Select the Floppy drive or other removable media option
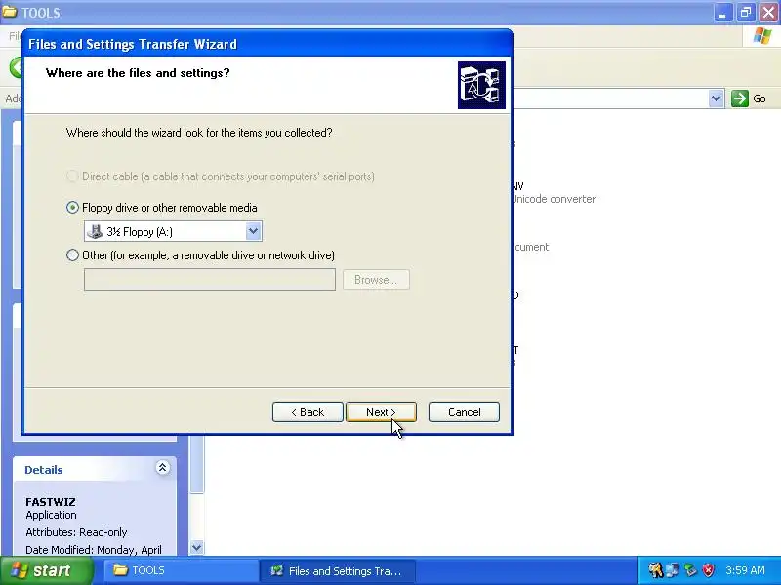This screenshot has width=781, height=585. tap(72, 208)
